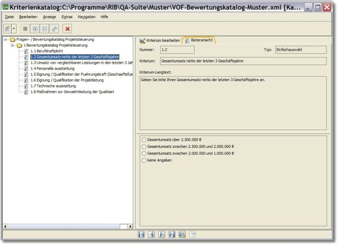Go to the previous criterion arrow button
The height and width of the screenshot is (245, 338).
[x=151, y=234]
